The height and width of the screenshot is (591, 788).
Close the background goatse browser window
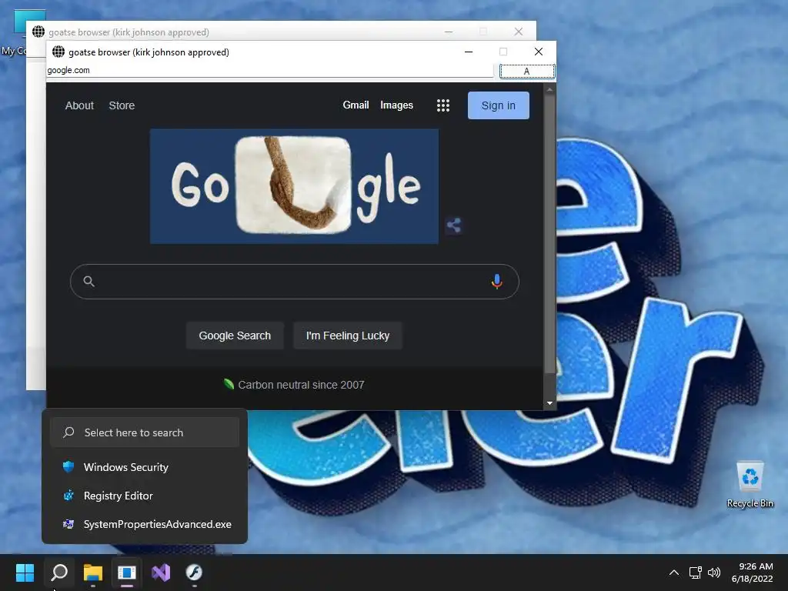tap(518, 32)
